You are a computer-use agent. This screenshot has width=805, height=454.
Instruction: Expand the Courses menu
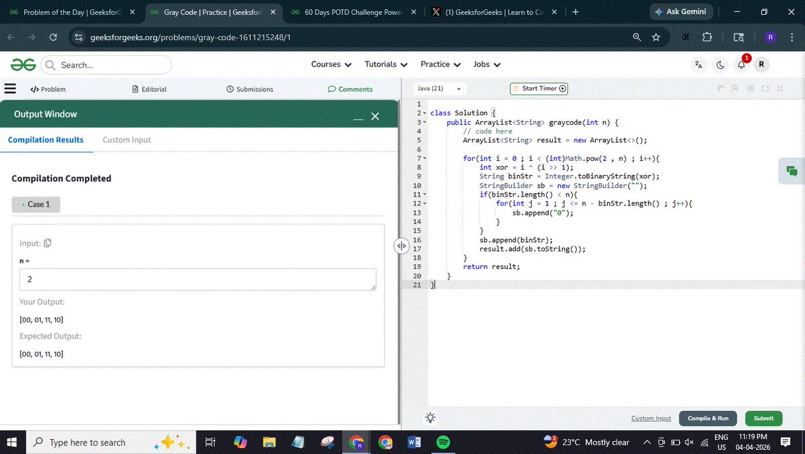[331, 64]
